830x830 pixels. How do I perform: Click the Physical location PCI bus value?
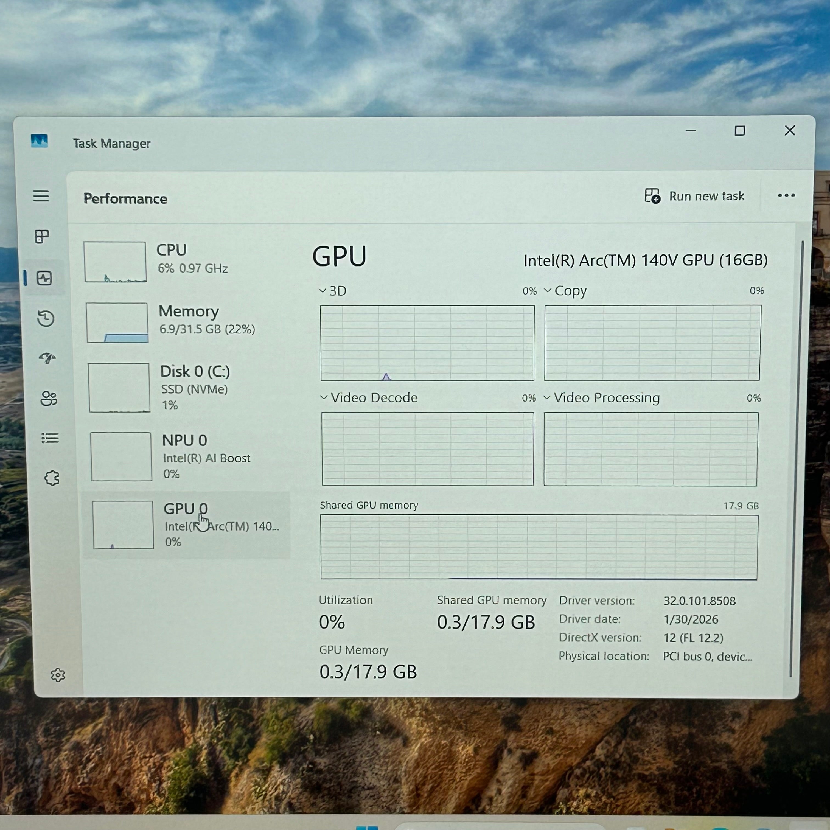(x=708, y=657)
